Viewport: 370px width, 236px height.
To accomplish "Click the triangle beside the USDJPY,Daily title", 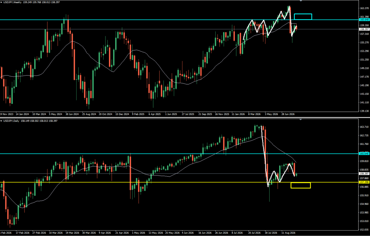I will (x=1, y=121).
